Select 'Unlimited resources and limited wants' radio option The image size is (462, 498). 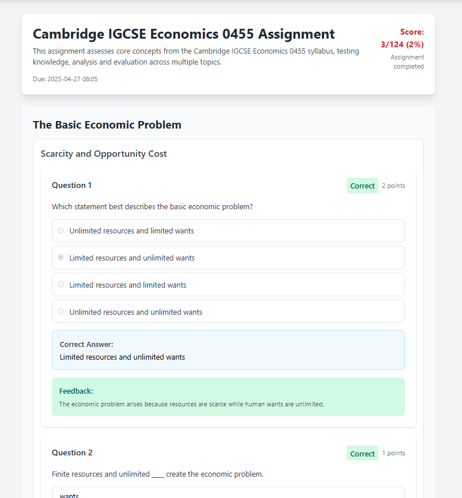point(61,231)
